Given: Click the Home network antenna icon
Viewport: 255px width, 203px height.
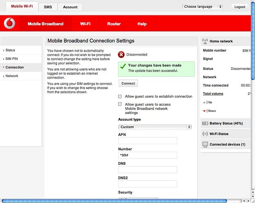Looking at the screenshot, I should click(x=205, y=41).
